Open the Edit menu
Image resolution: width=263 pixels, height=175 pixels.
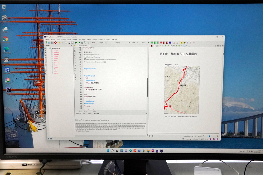pyautogui.click(x=53, y=40)
